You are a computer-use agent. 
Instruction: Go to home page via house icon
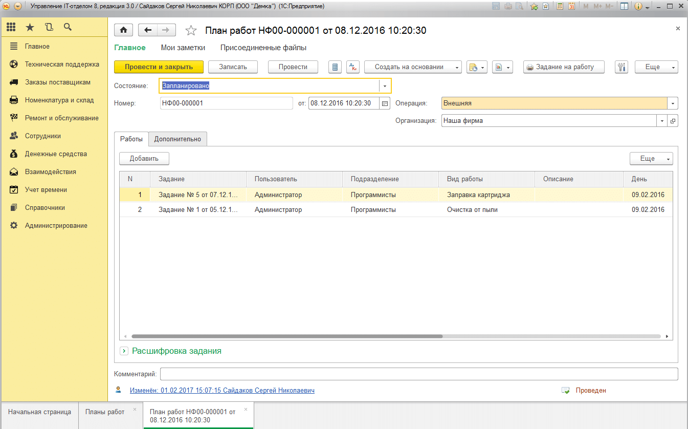[123, 30]
